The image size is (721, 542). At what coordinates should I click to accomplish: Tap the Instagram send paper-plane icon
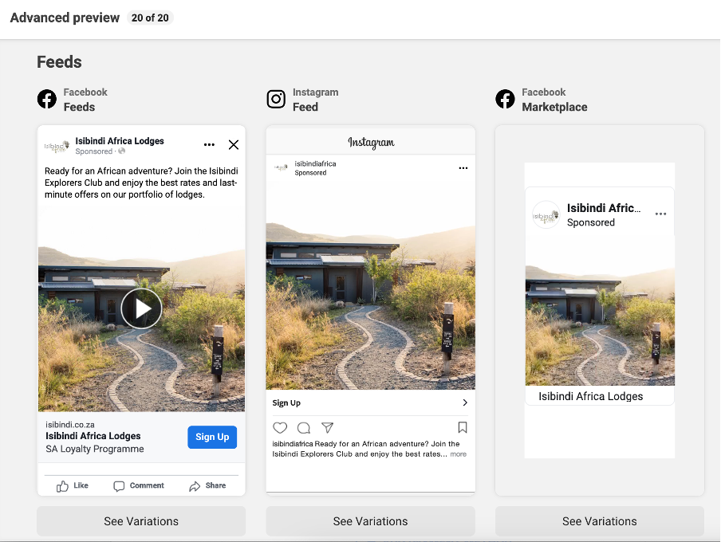pyautogui.click(x=327, y=427)
